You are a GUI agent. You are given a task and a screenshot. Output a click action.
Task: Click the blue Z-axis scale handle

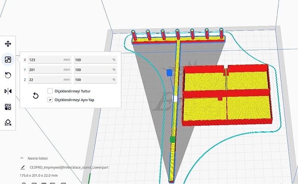(x=169, y=71)
